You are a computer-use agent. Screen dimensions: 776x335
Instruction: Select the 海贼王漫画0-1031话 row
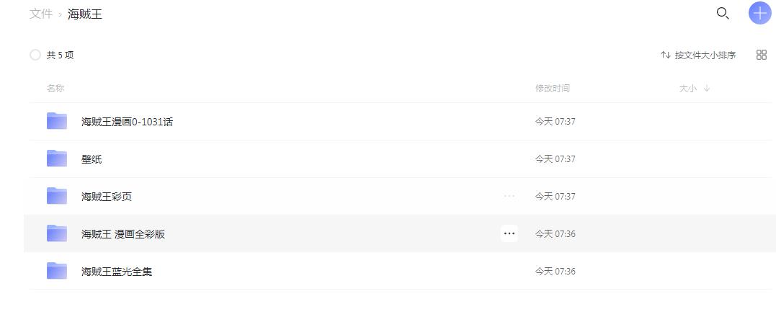pyautogui.click(x=401, y=121)
